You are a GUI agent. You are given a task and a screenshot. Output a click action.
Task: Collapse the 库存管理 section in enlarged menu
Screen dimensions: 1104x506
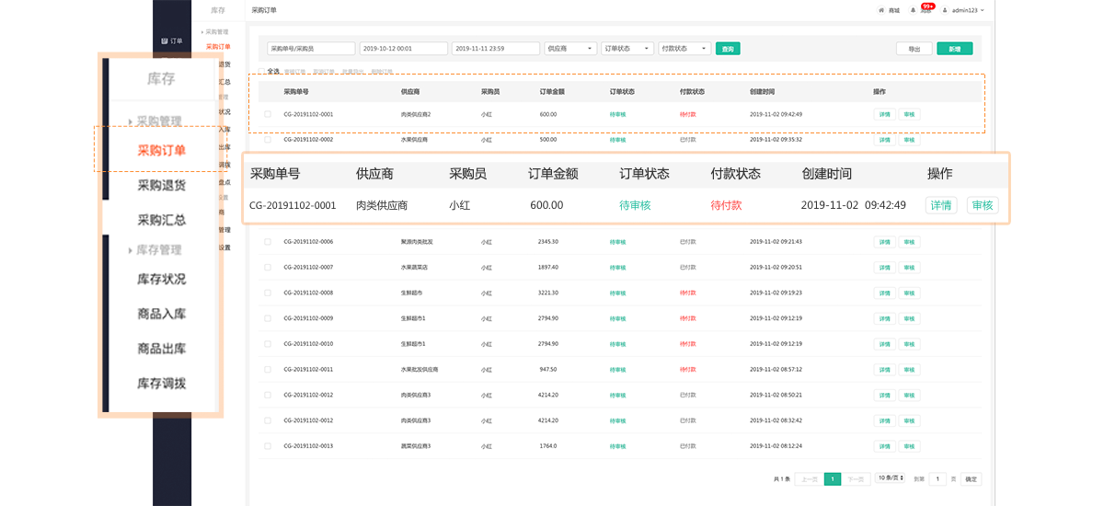pyautogui.click(x=158, y=249)
